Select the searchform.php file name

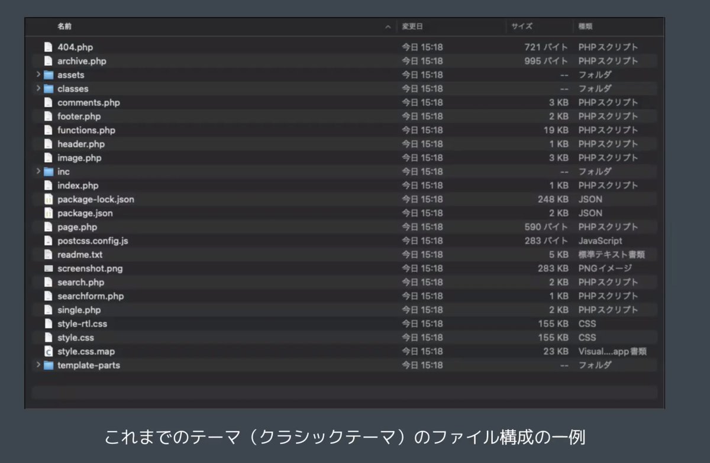tap(91, 296)
